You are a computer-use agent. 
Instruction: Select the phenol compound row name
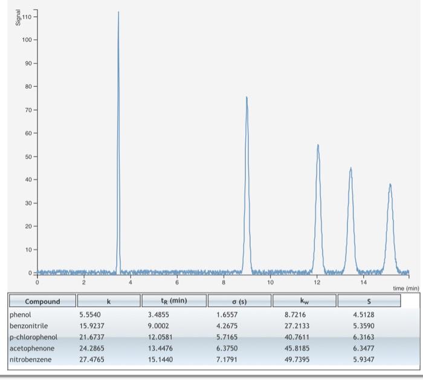20,315
